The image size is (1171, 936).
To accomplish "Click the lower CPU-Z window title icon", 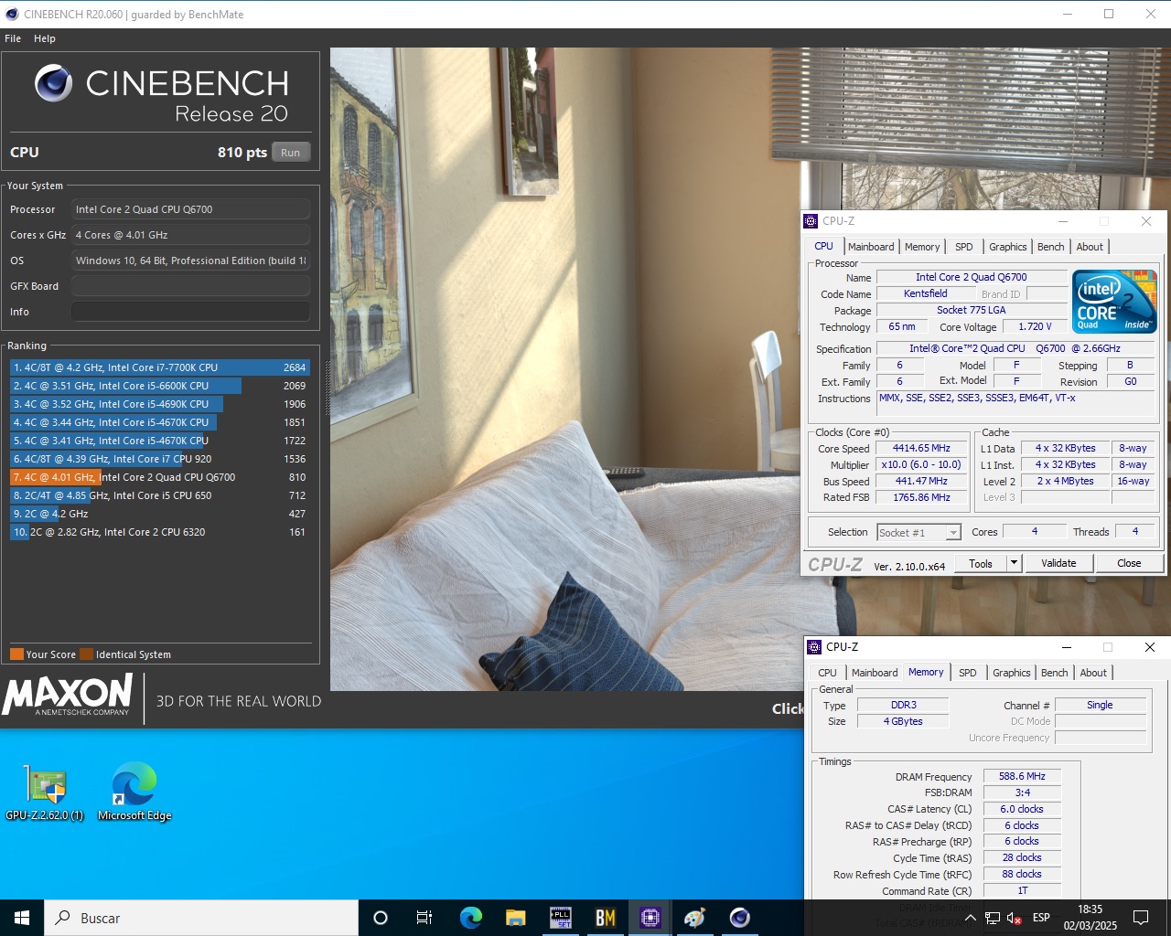I will point(814,647).
